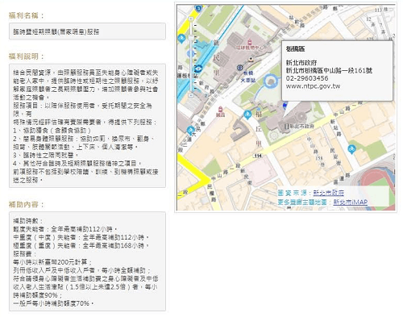
Task: Click the map zoom-in button above the slider
Action: [x=191, y=19]
